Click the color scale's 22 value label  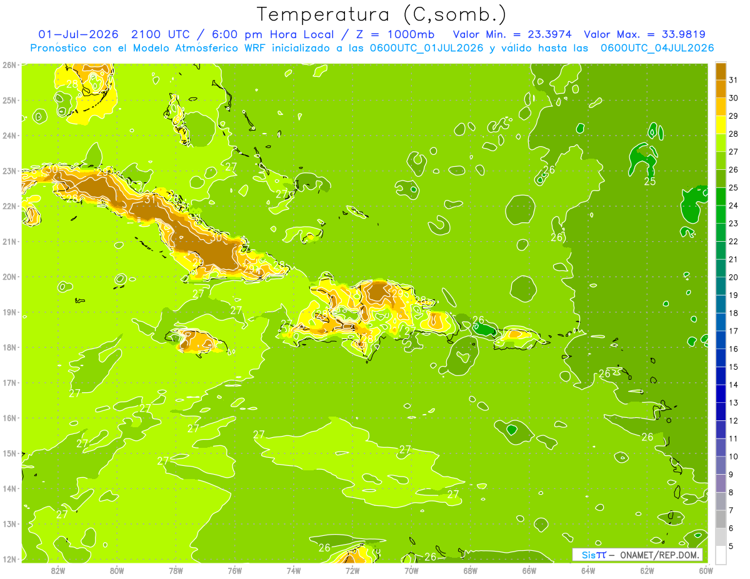pyautogui.click(x=734, y=241)
